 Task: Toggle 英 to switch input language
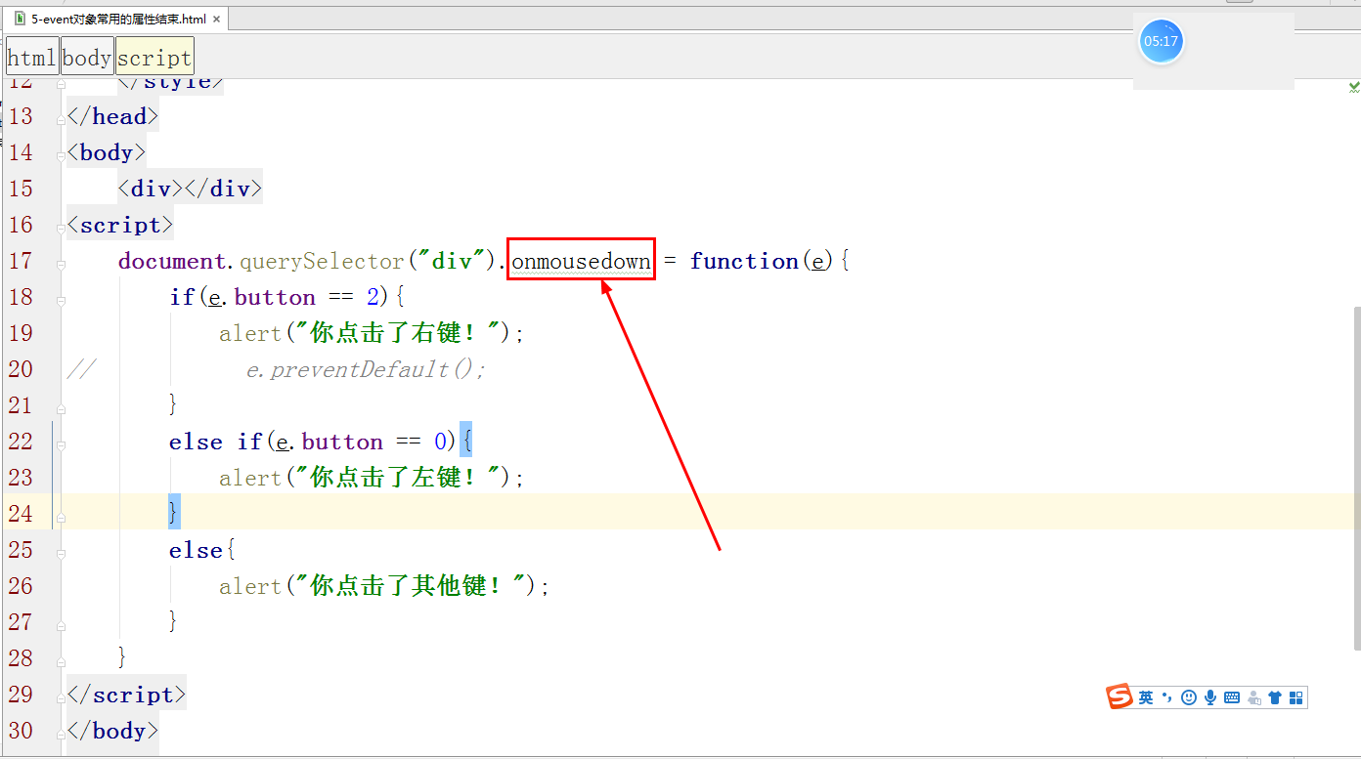tap(1145, 697)
